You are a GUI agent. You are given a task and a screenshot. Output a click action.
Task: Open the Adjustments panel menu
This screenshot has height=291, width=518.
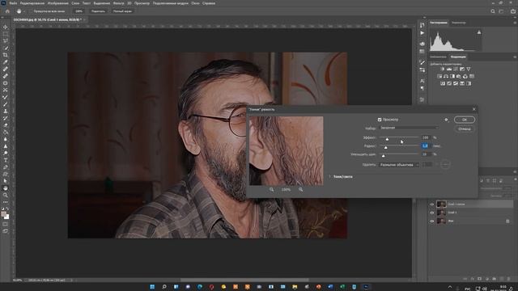pos(515,57)
